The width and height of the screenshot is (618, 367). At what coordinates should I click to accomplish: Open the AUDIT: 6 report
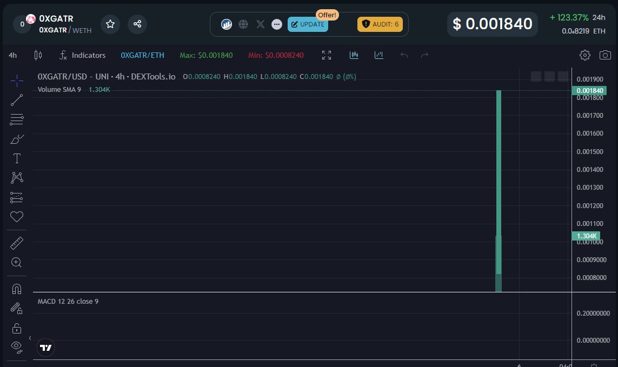tap(380, 24)
